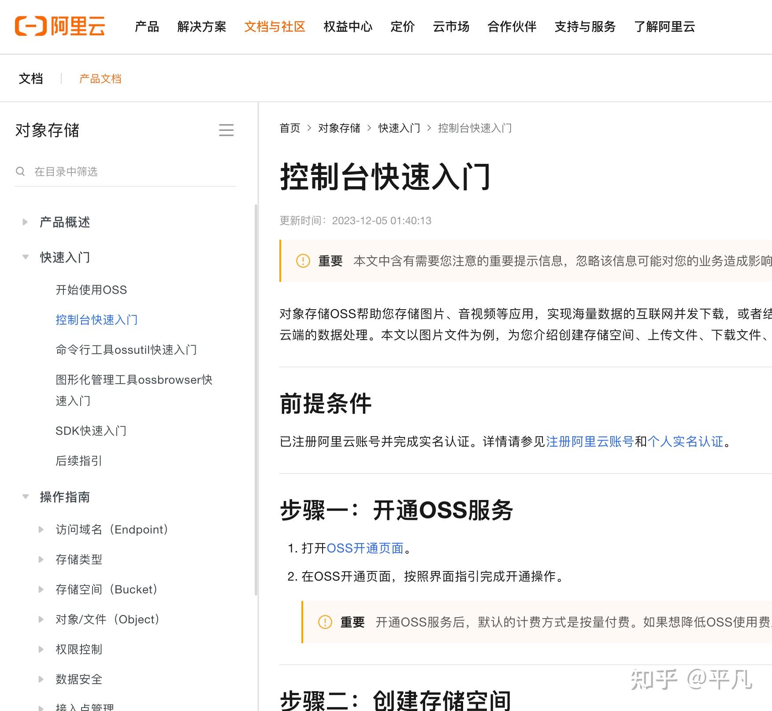This screenshot has width=772, height=711.
Task: Expand the 存储空间（Bucket）arrow
Action: pyautogui.click(x=41, y=589)
